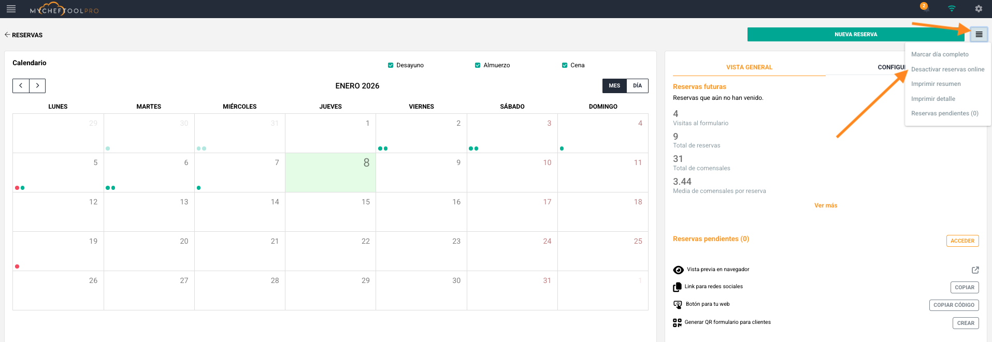This screenshot has height=342, width=992.
Task: Select January 15 in the calendar
Action: [x=330, y=212]
